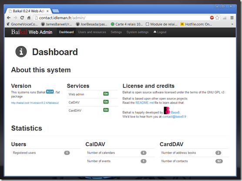Show more bookmarks with the chevron
Image resolution: width=242 pixels, height=181 pixels.
(x=232, y=24)
